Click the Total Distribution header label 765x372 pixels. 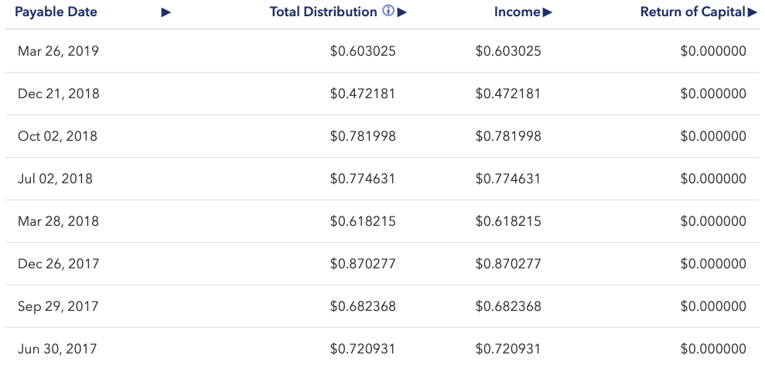pyautogui.click(x=323, y=12)
